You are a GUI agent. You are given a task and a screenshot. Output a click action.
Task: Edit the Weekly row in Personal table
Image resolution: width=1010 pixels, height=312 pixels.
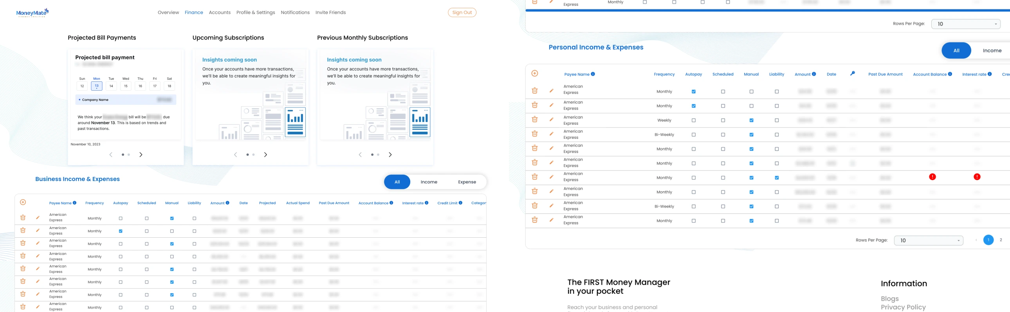coord(551,119)
